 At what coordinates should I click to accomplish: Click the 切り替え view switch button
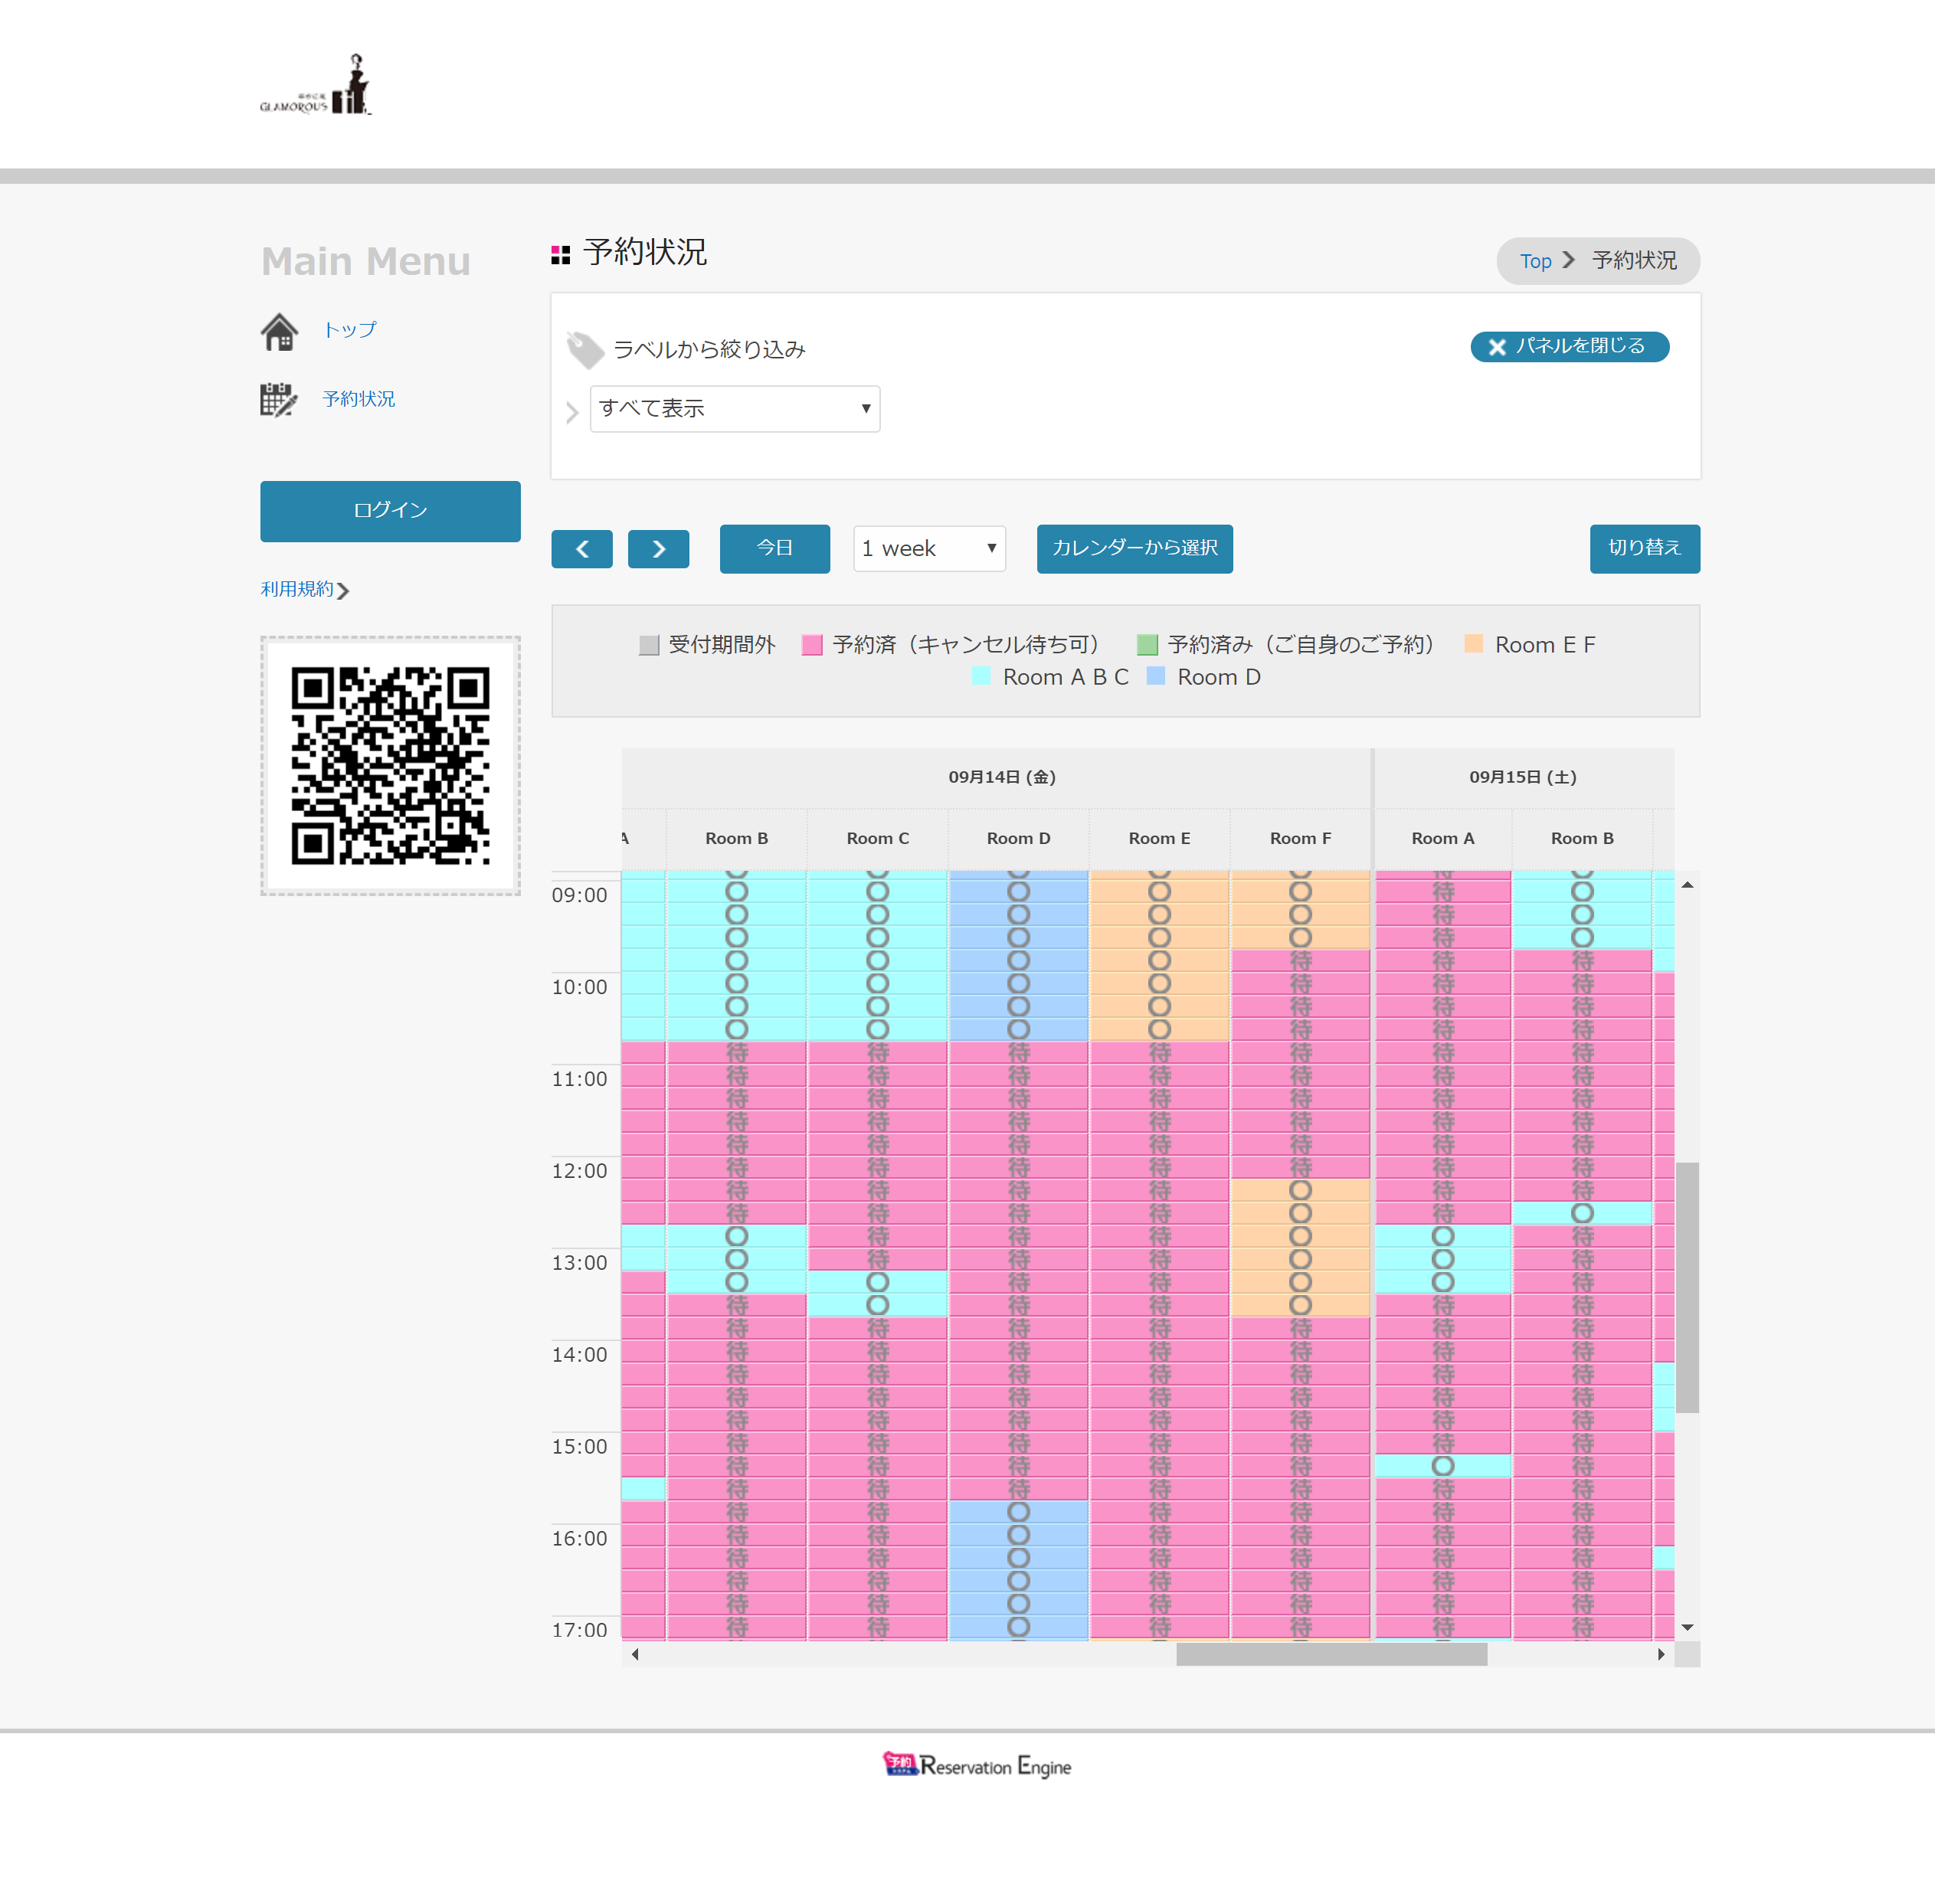[x=1643, y=549]
